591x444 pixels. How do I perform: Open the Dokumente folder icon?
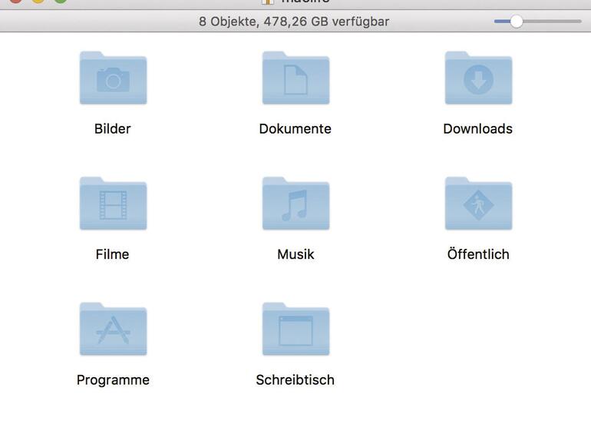(x=295, y=78)
